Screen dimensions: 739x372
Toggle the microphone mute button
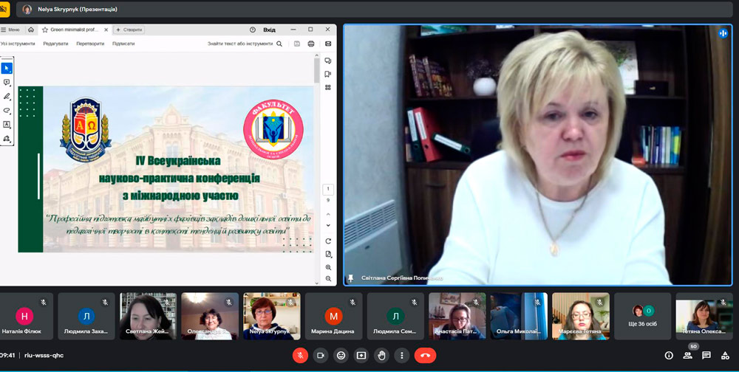tap(300, 355)
